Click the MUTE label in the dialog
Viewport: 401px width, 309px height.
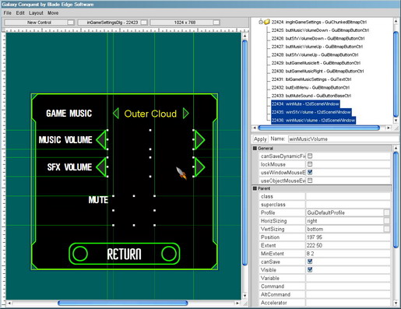click(98, 200)
